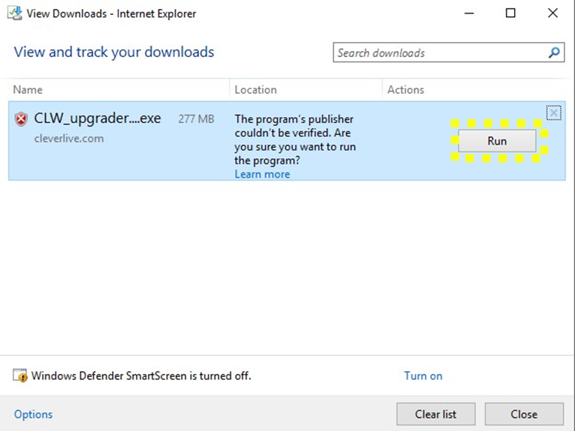Click the Close button at the bottom
The image size is (575, 431).
coord(524,415)
